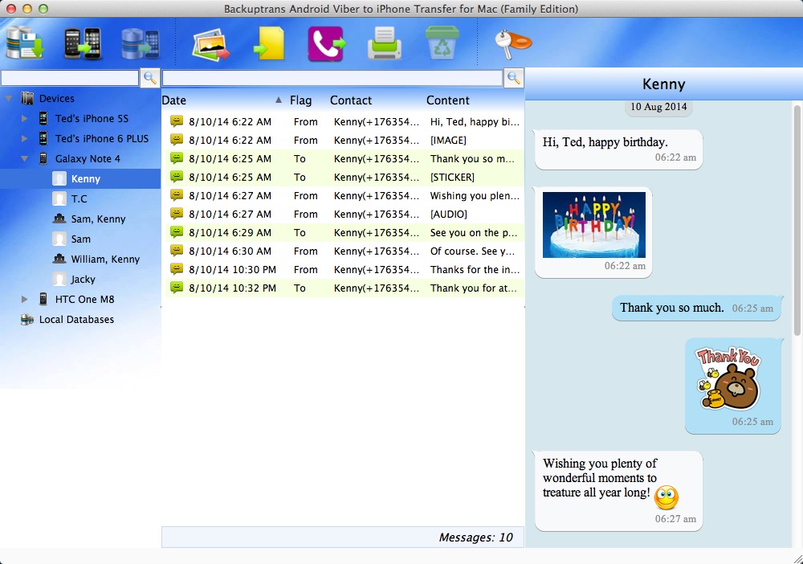Select the [AUDIO] message row
The width and height of the screenshot is (803, 564).
pos(344,215)
